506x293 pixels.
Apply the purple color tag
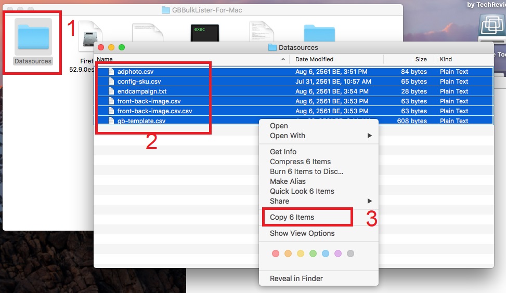point(338,254)
